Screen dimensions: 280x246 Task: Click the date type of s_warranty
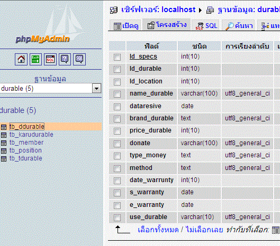coord(187,192)
